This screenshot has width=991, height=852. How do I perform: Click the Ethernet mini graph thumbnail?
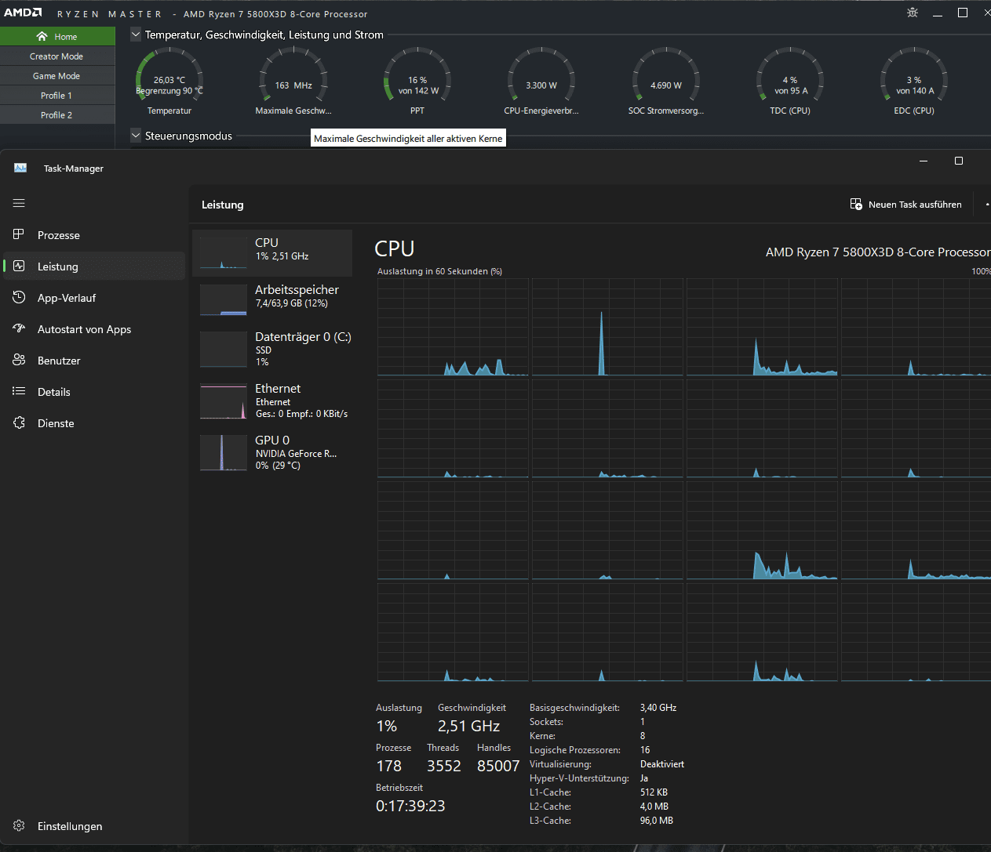point(224,401)
